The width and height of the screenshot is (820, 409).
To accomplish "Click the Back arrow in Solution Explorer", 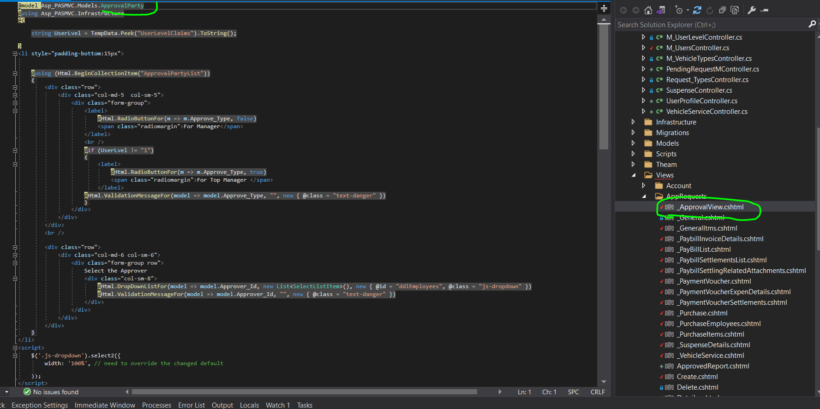I will pyautogui.click(x=623, y=10).
